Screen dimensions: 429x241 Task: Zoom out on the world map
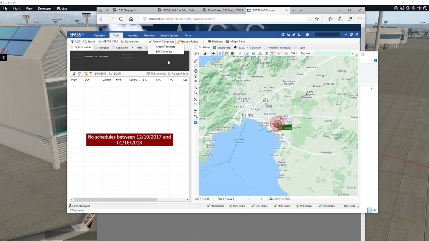point(196,93)
